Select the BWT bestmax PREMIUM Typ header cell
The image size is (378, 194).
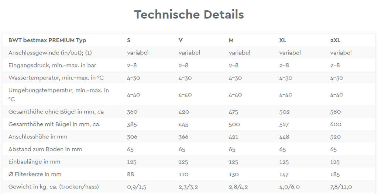(47, 40)
